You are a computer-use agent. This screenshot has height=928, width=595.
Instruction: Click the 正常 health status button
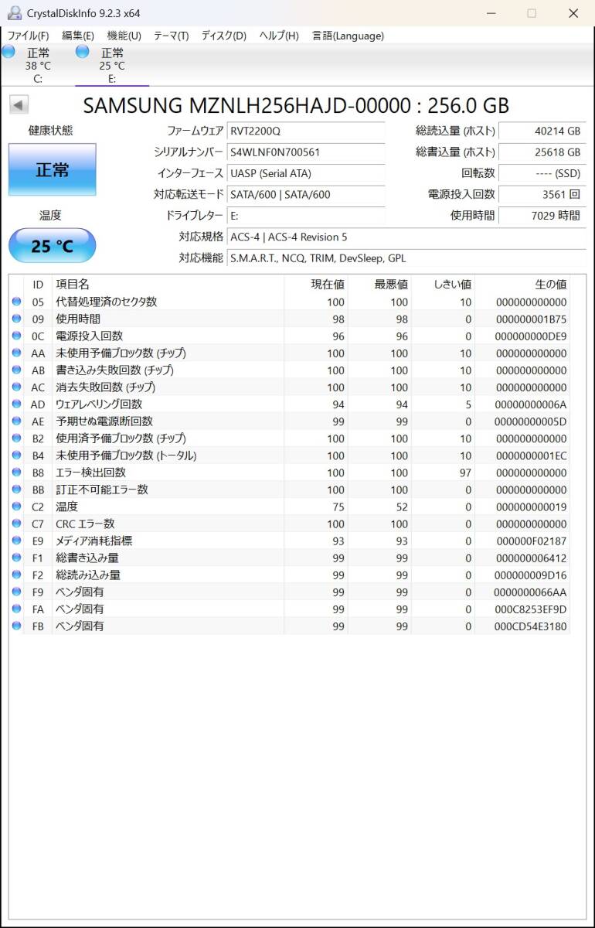(53, 169)
